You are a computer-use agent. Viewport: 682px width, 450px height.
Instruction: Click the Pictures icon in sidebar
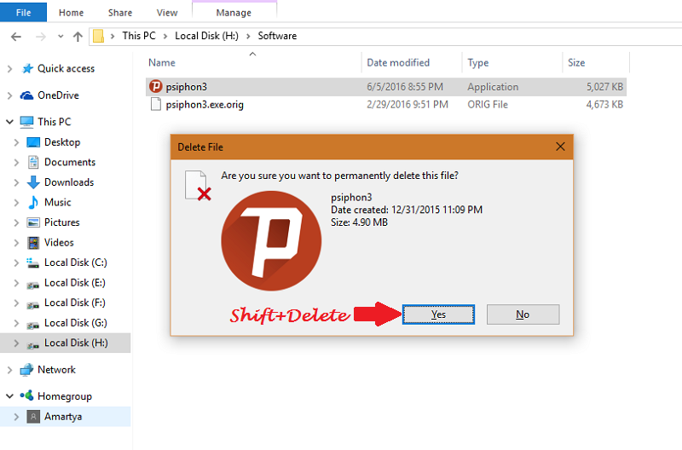[33, 222]
